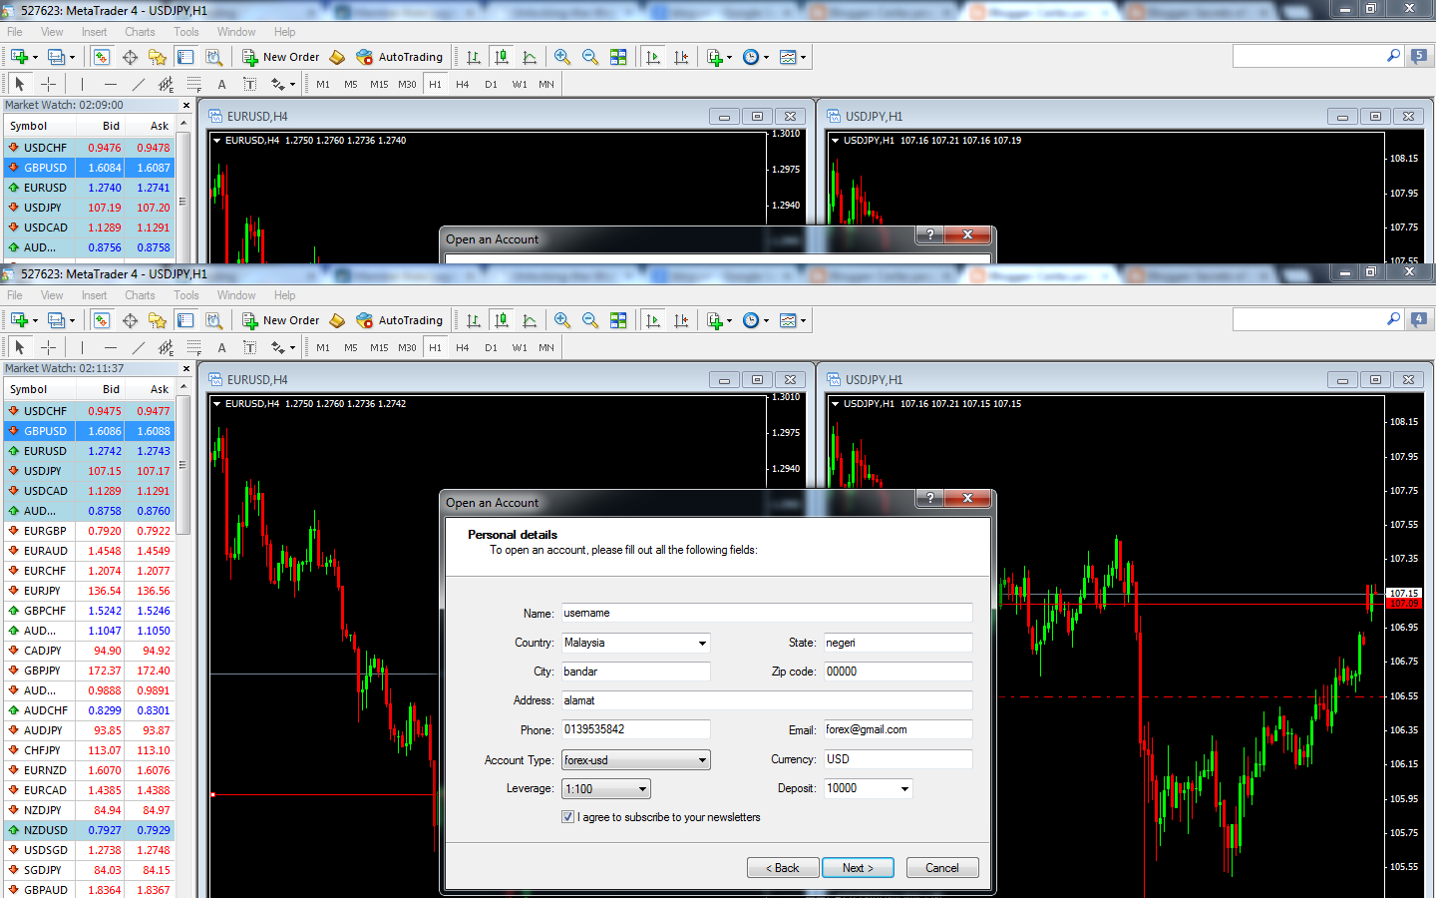
Task: Select cursor arrow tool in lower window
Action: click(x=20, y=347)
